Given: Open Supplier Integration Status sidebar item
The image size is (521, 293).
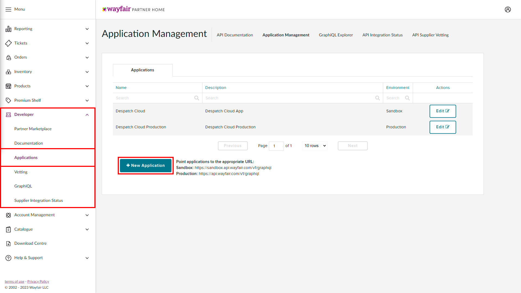Looking at the screenshot, I should point(39,200).
